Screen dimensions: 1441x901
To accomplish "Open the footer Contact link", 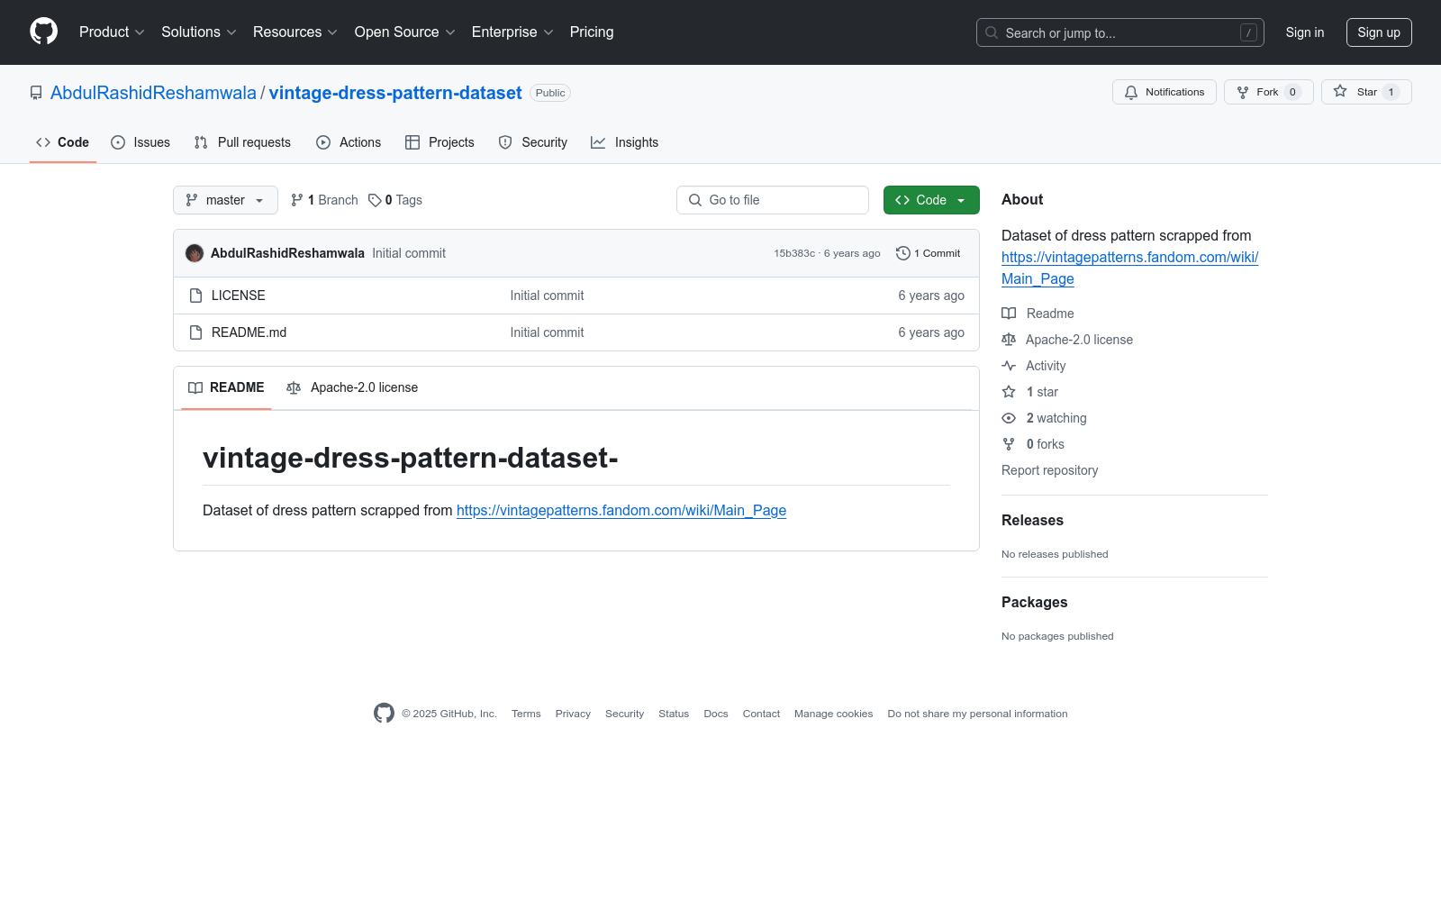I will coord(761,714).
